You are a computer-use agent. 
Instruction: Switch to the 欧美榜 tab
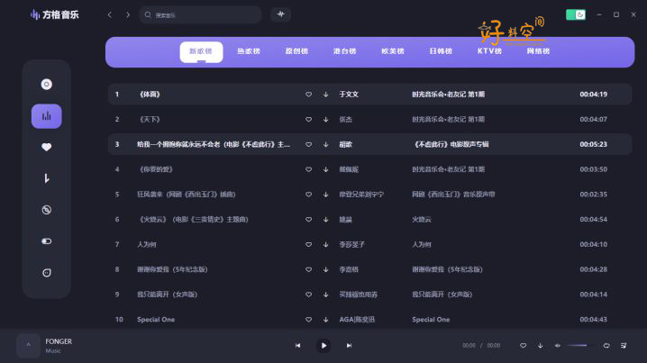click(392, 51)
